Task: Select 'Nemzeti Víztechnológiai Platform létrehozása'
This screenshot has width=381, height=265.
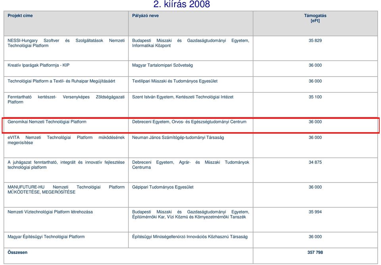Action: pos(50,212)
